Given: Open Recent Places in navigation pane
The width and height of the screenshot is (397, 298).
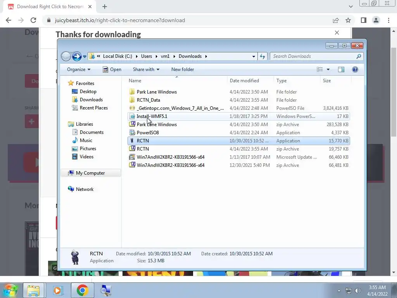Looking at the screenshot, I should click(x=94, y=108).
